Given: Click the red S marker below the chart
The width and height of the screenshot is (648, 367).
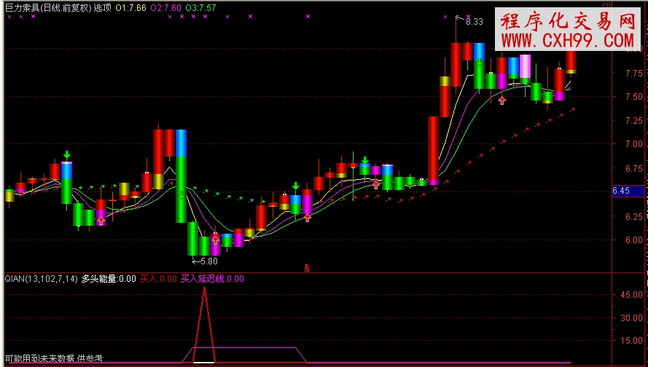Looking at the screenshot, I should (307, 268).
